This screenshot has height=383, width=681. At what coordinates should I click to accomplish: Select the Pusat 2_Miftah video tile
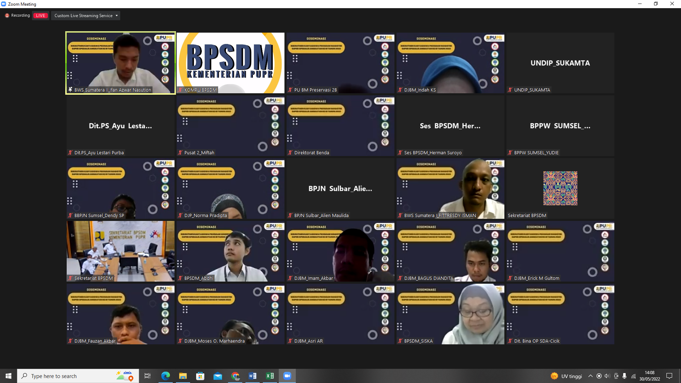(231, 126)
